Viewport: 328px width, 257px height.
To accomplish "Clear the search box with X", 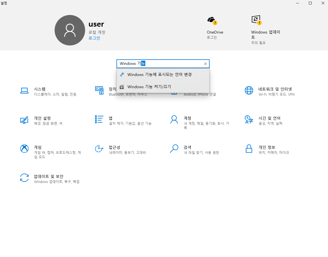I will point(205,64).
